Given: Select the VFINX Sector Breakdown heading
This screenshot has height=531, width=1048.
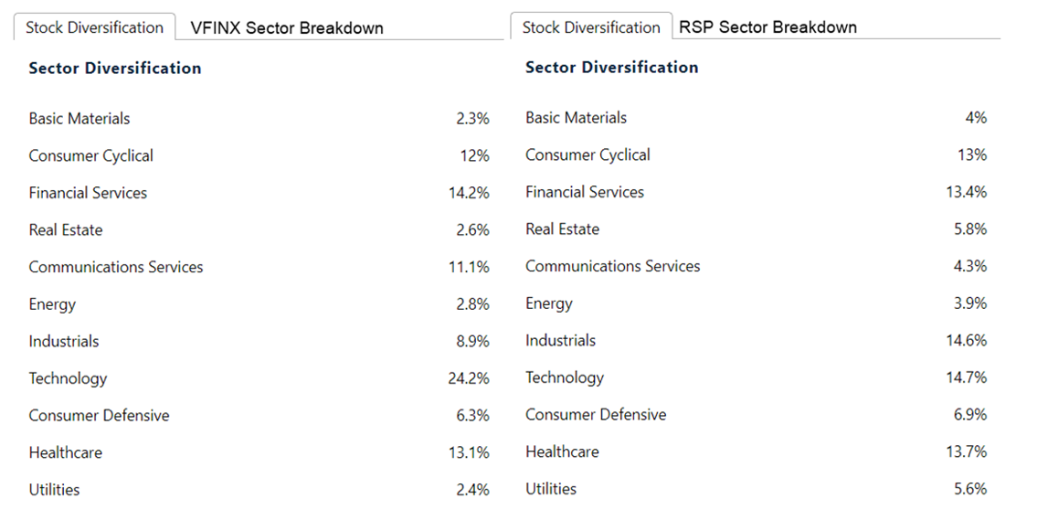Looking at the screenshot, I should [x=287, y=28].
